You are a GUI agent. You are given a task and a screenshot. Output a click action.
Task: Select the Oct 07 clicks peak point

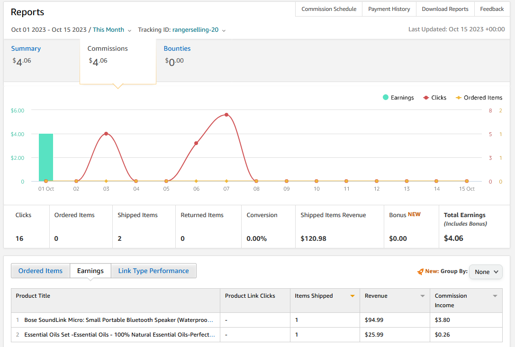(226, 115)
